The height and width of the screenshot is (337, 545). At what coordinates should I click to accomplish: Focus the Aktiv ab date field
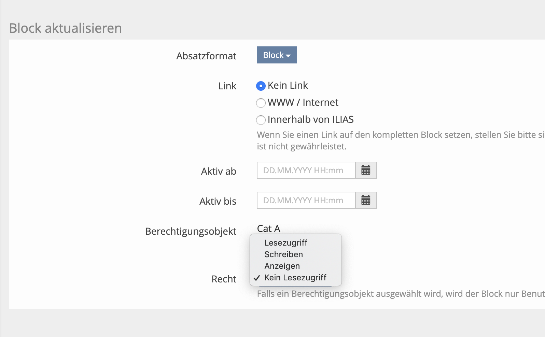tap(306, 170)
